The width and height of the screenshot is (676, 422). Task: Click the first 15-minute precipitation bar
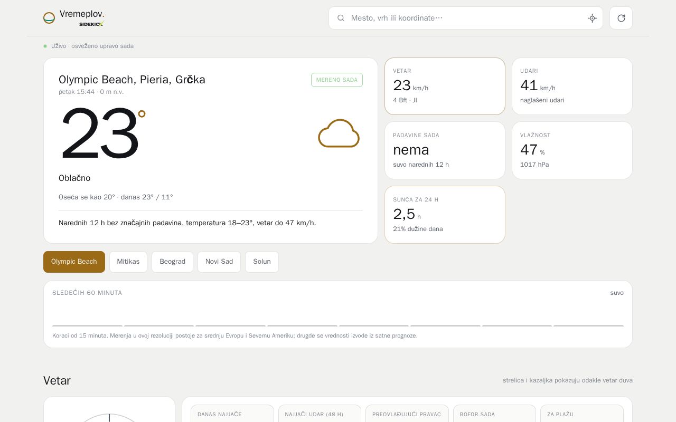(x=87, y=325)
